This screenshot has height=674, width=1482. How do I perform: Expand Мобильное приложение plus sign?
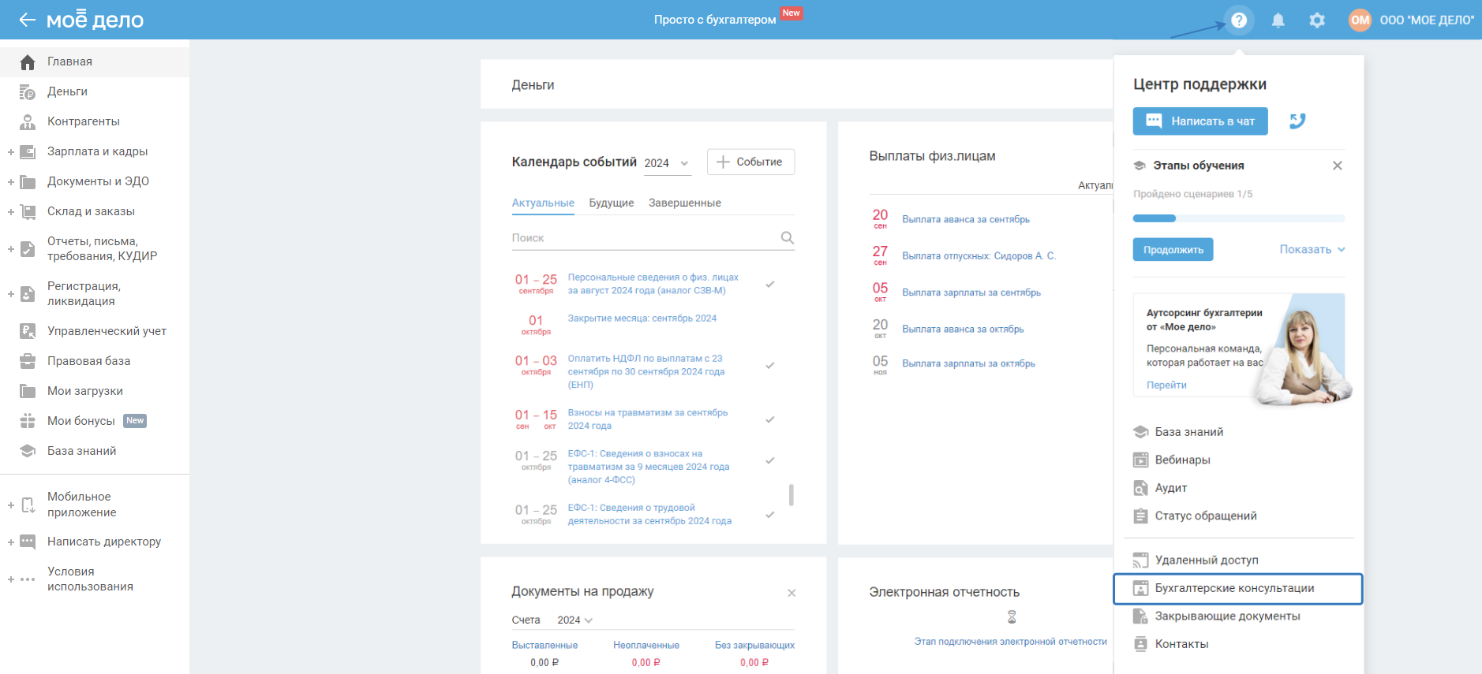[x=11, y=505]
